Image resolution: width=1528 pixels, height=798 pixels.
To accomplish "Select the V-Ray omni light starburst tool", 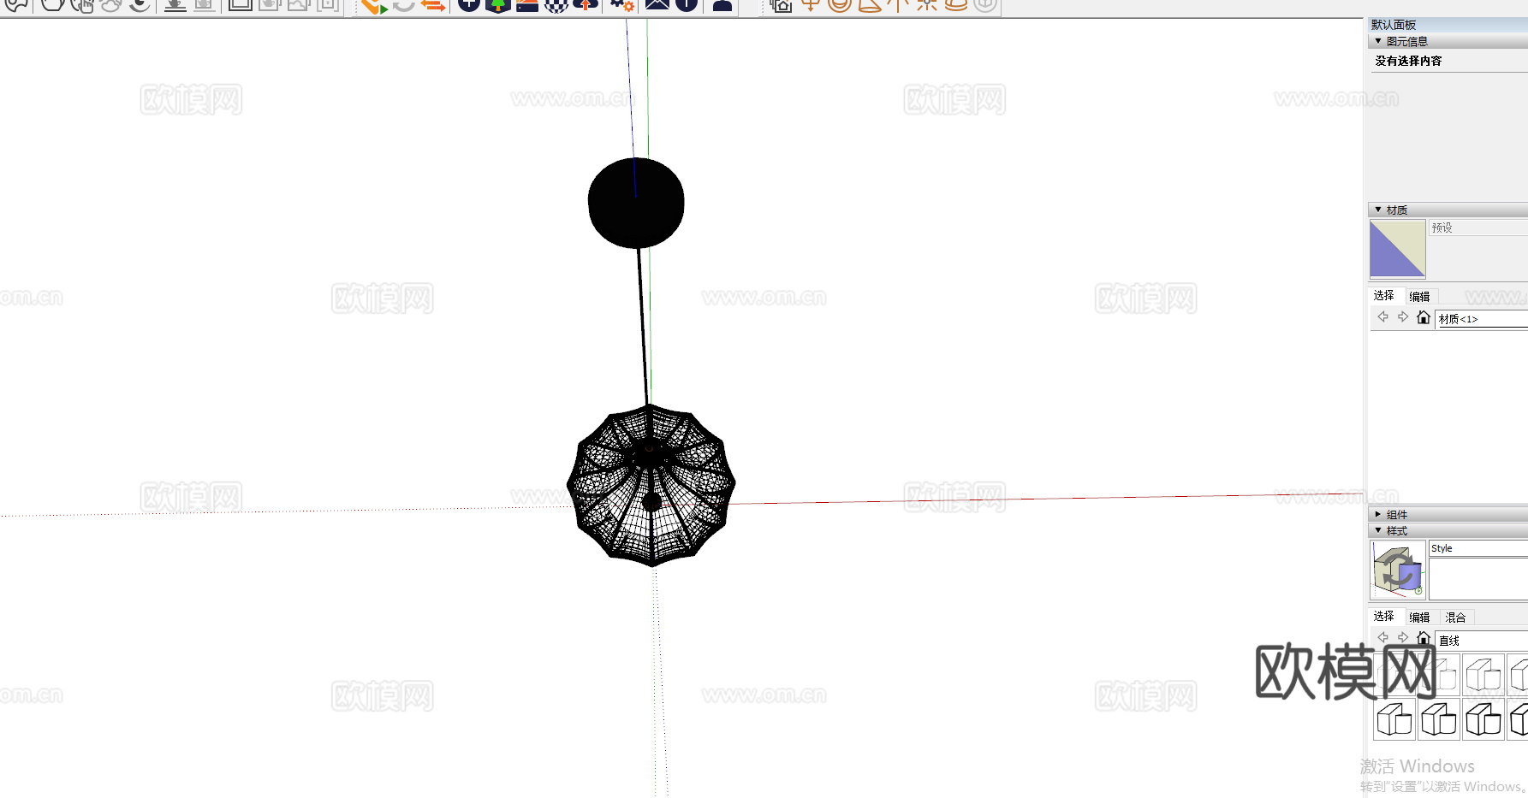I will (927, 4).
